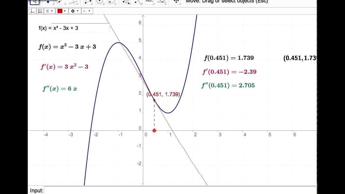Select the Perpendicular Line tool

tap(73, 2)
